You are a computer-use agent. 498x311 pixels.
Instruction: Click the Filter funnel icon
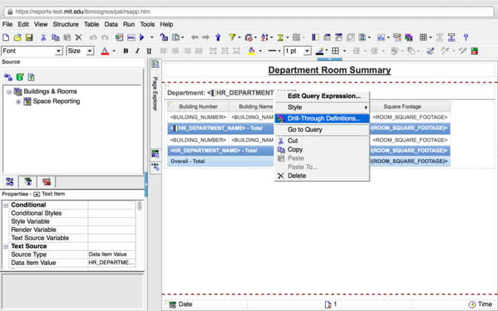tap(232, 37)
